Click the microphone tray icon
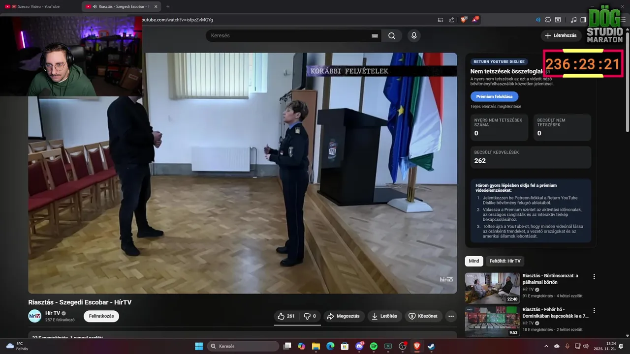 point(567,346)
